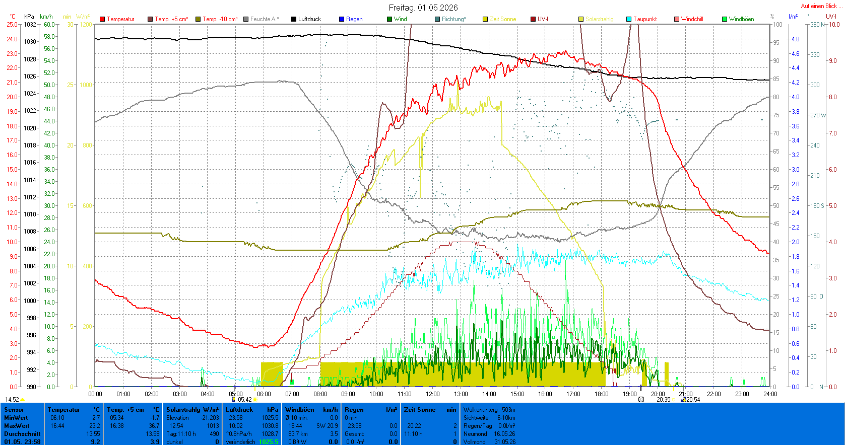Click the sun icon beside 14:52

[x=22, y=400]
